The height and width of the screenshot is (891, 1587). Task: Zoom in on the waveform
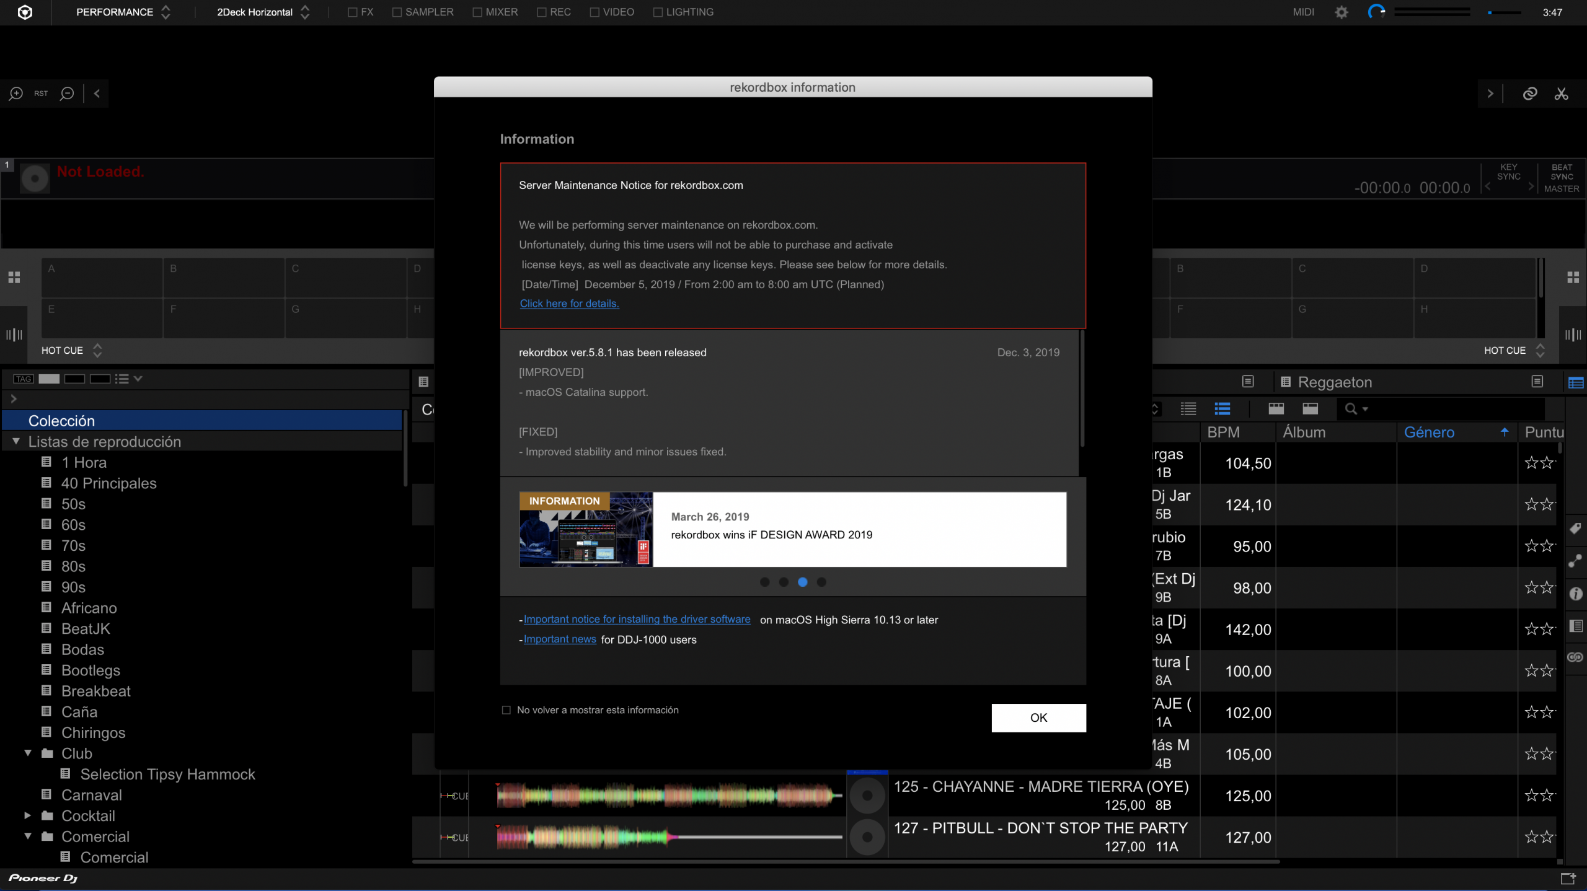coord(15,94)
